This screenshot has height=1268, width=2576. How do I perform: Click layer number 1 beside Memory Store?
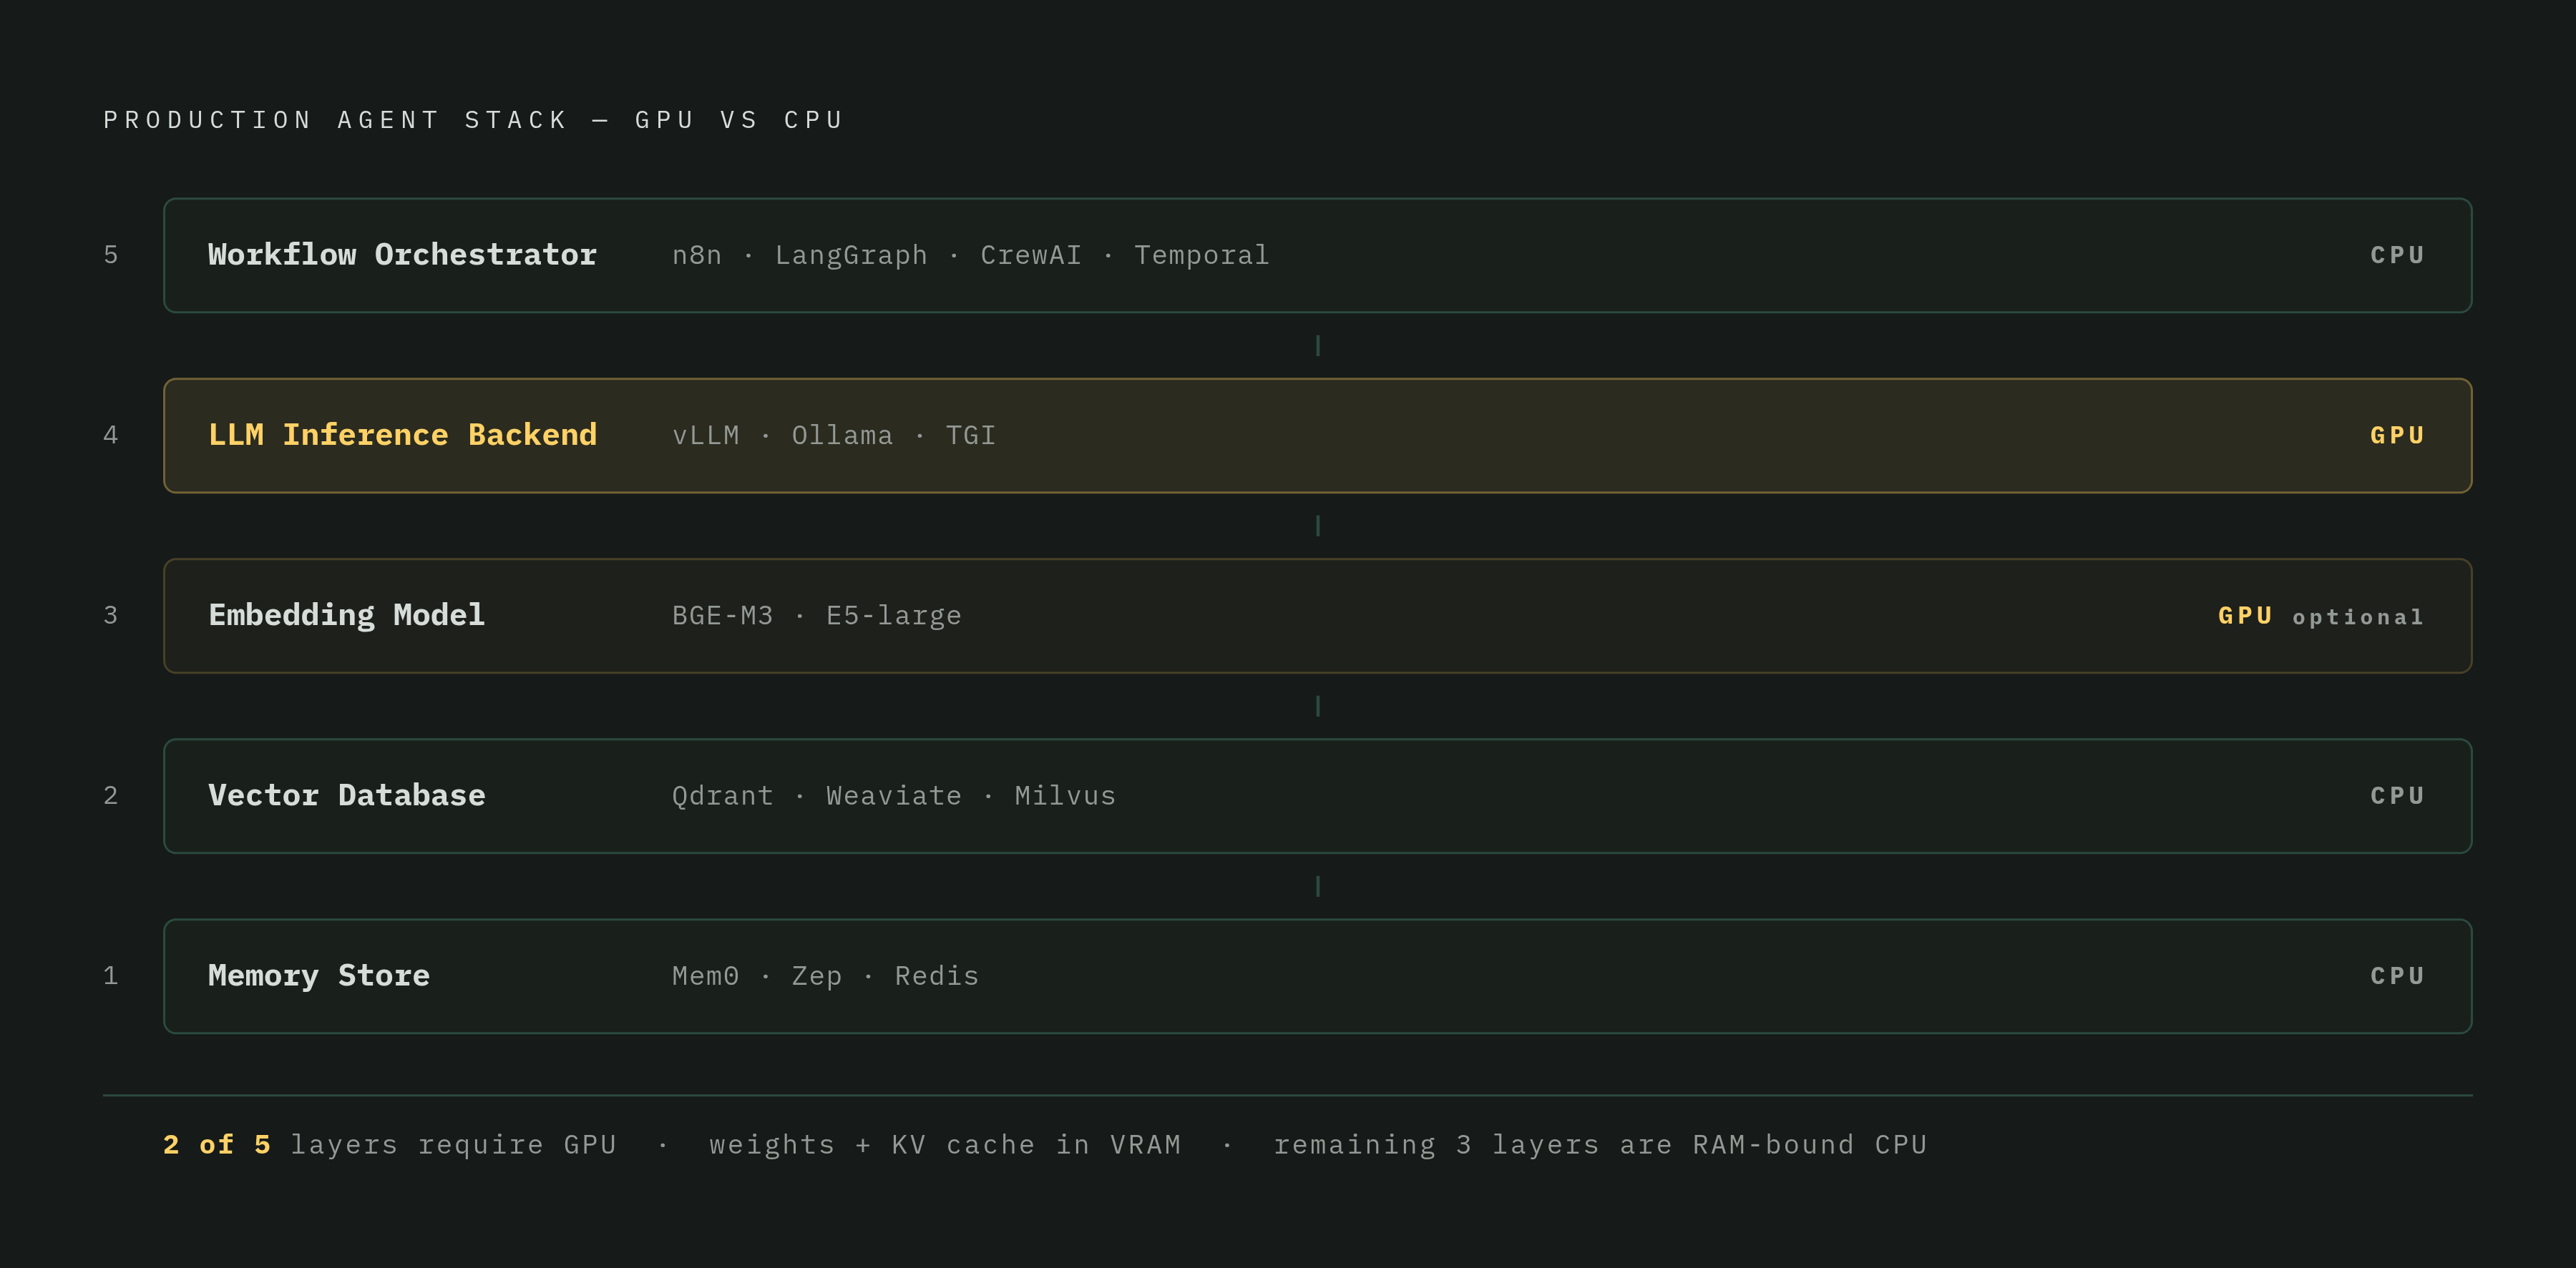(x=111, y=976)
